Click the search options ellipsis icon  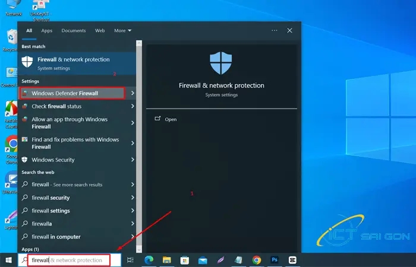[x=274, y=30]
